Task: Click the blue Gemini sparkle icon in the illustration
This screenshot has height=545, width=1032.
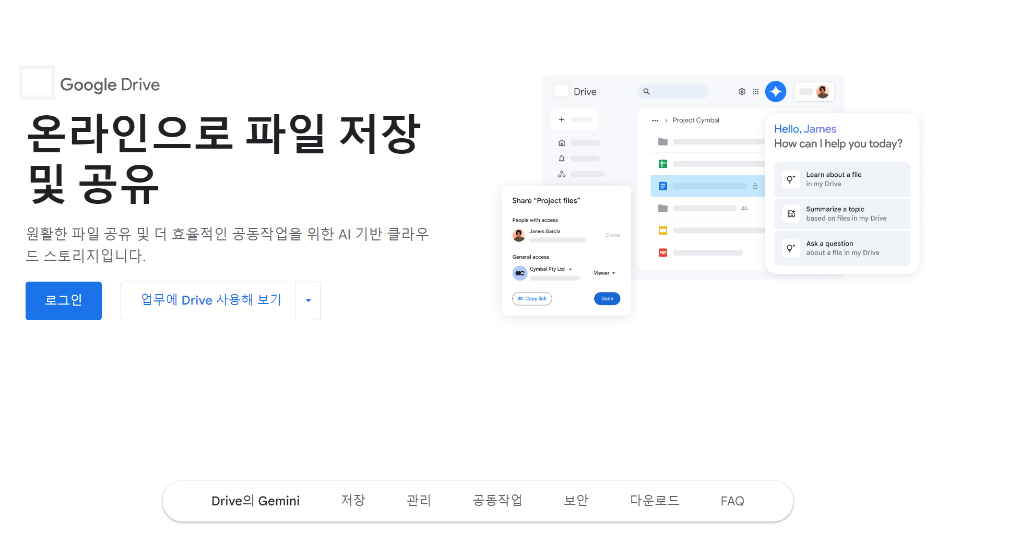Action: coord(776,92)
